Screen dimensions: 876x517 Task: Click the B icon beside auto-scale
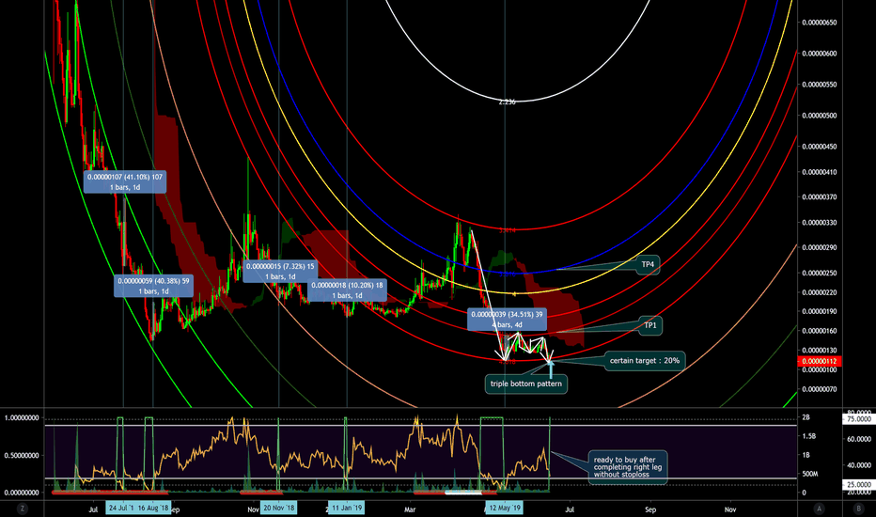[x=859, y=509]
